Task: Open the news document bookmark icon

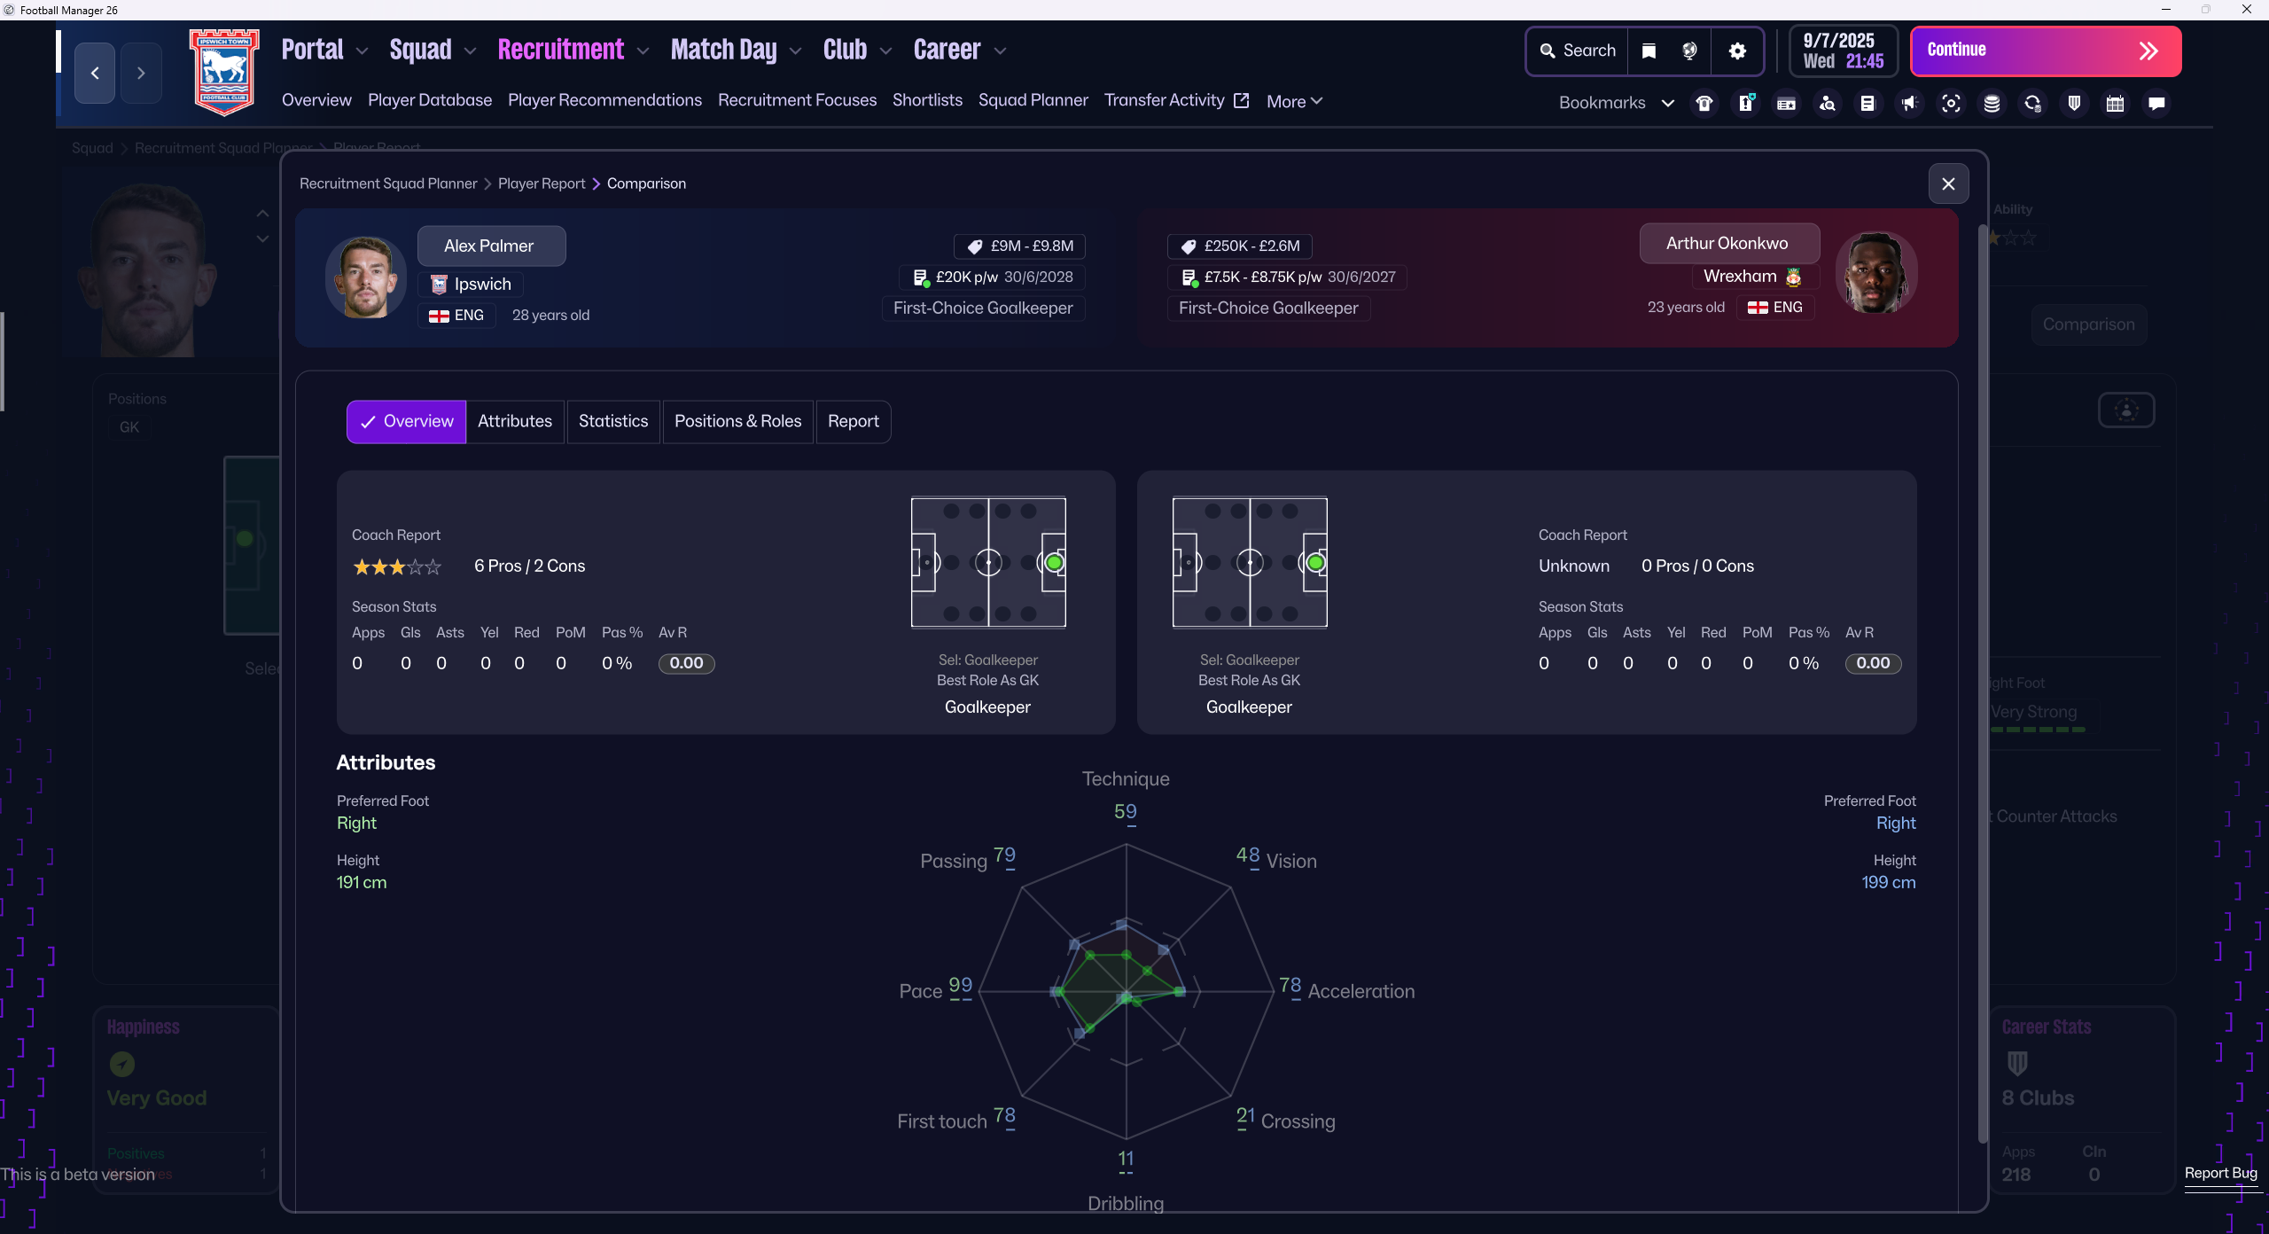Action: [x=1867, y=104]
